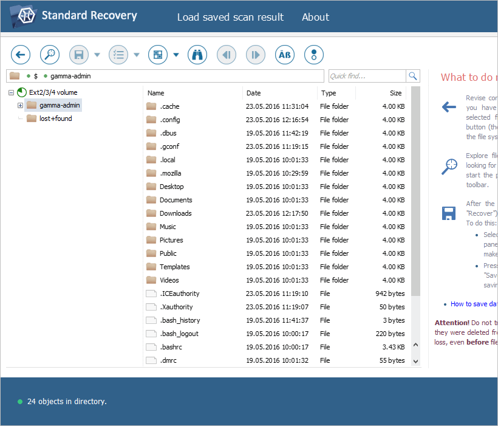
Task: Open the Load saved scan result menu
Action: coord(230,17)
